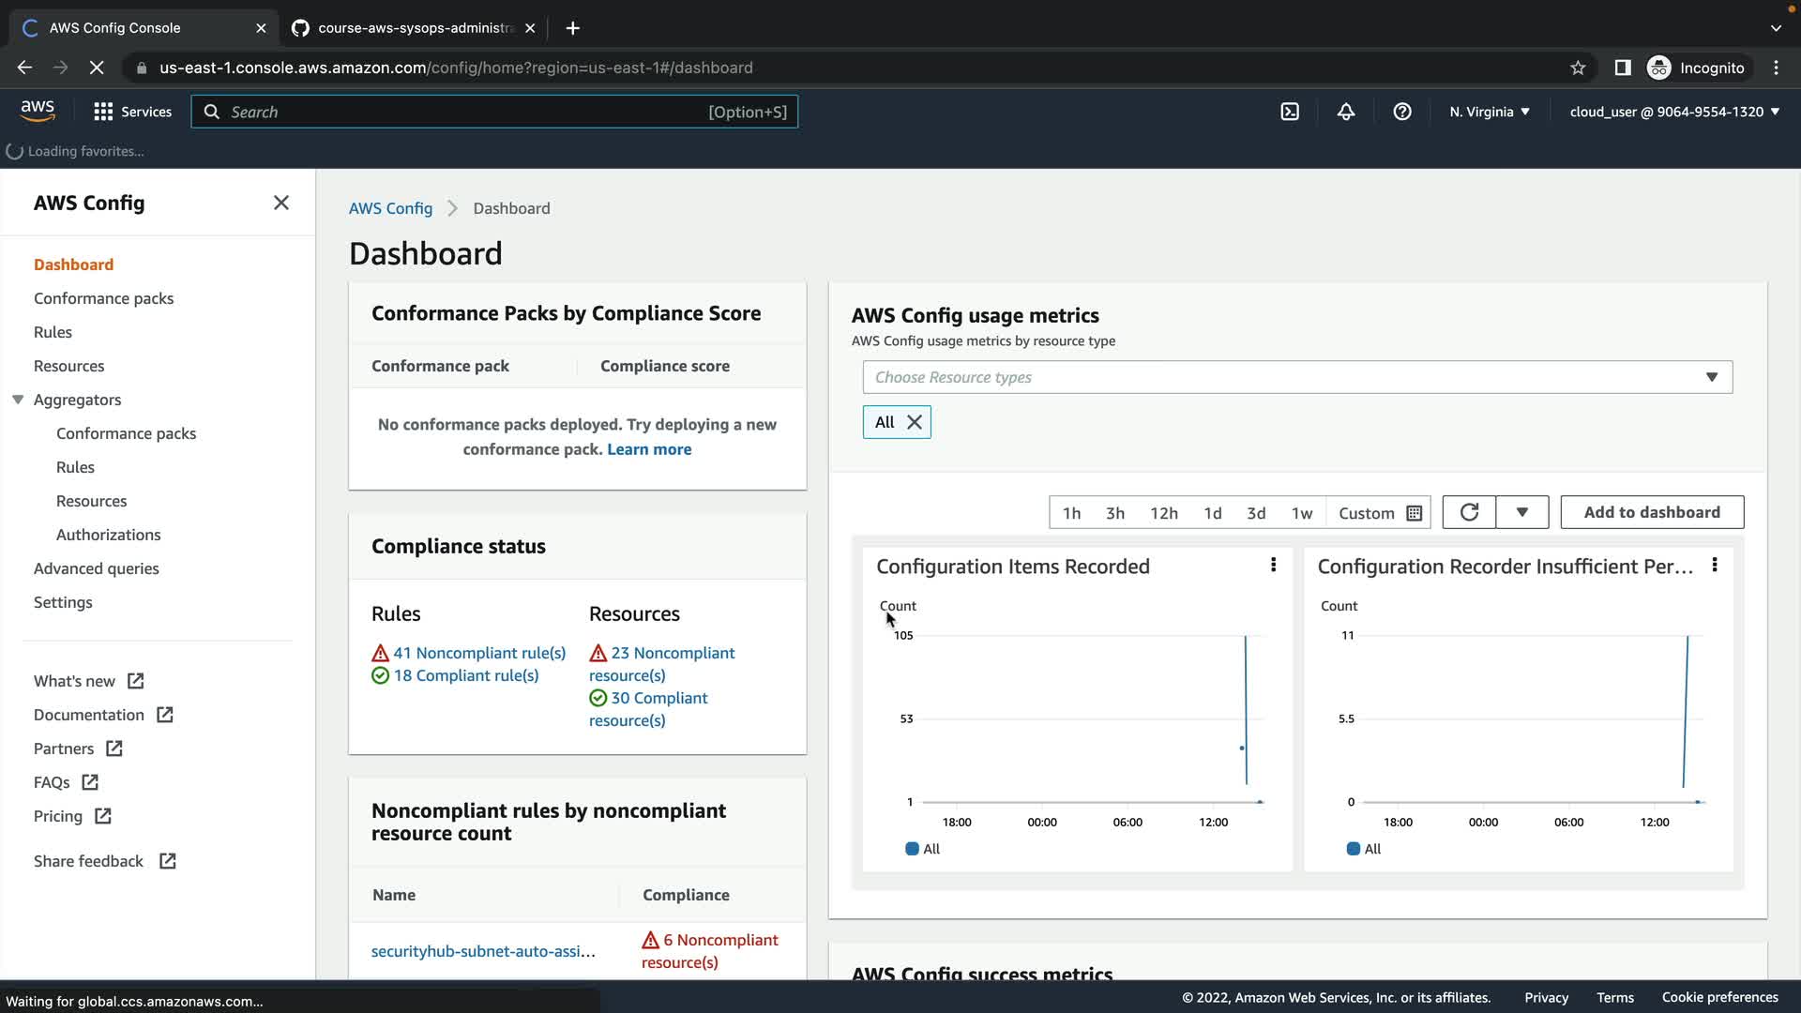
Task: Open 41 Noncompliant rule(s) link
Action: 478,653
